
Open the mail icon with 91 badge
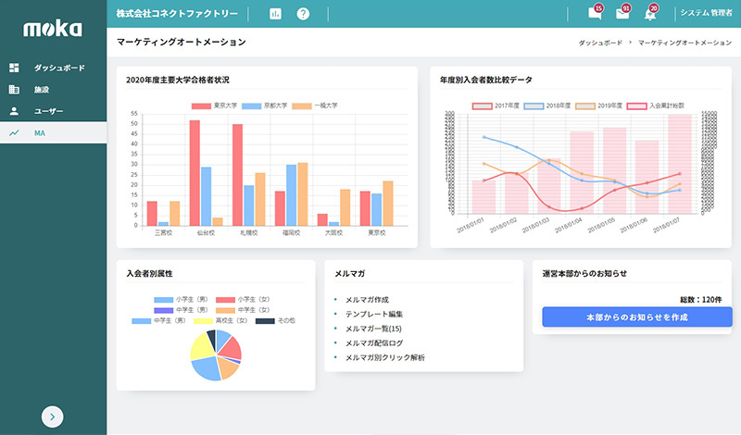click(622, 14)
